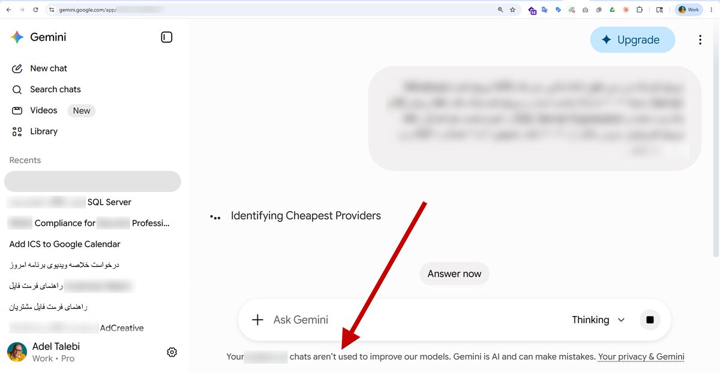
Task: Click the blurred user message bubble
Action: 535,118
